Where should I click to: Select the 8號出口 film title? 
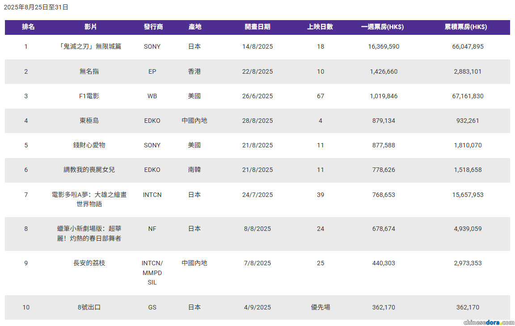pos(89,307)
